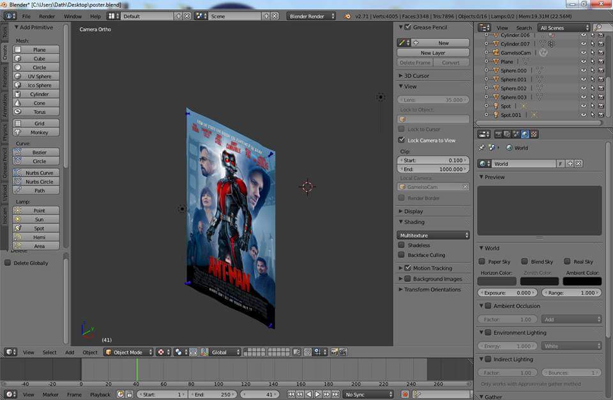
Task: Add a Torus primitive
Action: tap(36, 112)
